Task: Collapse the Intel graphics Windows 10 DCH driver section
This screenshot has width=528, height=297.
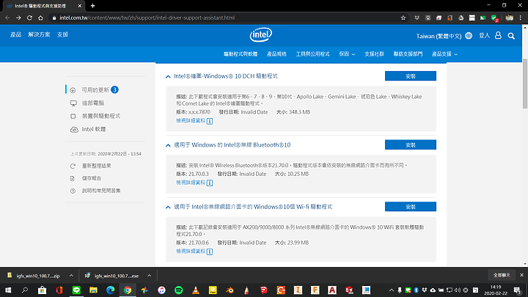Action: point(168,77)
